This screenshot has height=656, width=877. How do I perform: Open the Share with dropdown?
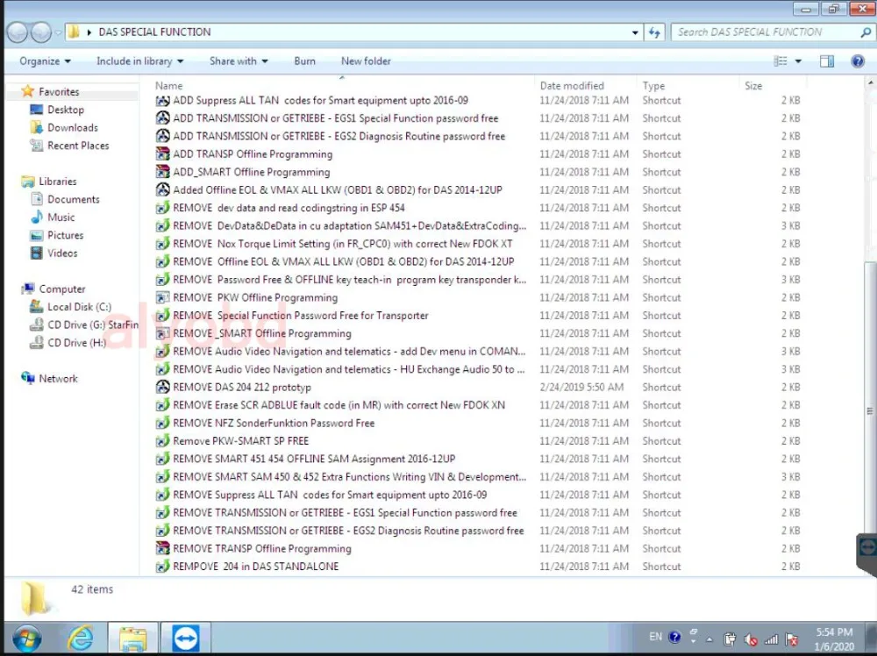point(239,61)
